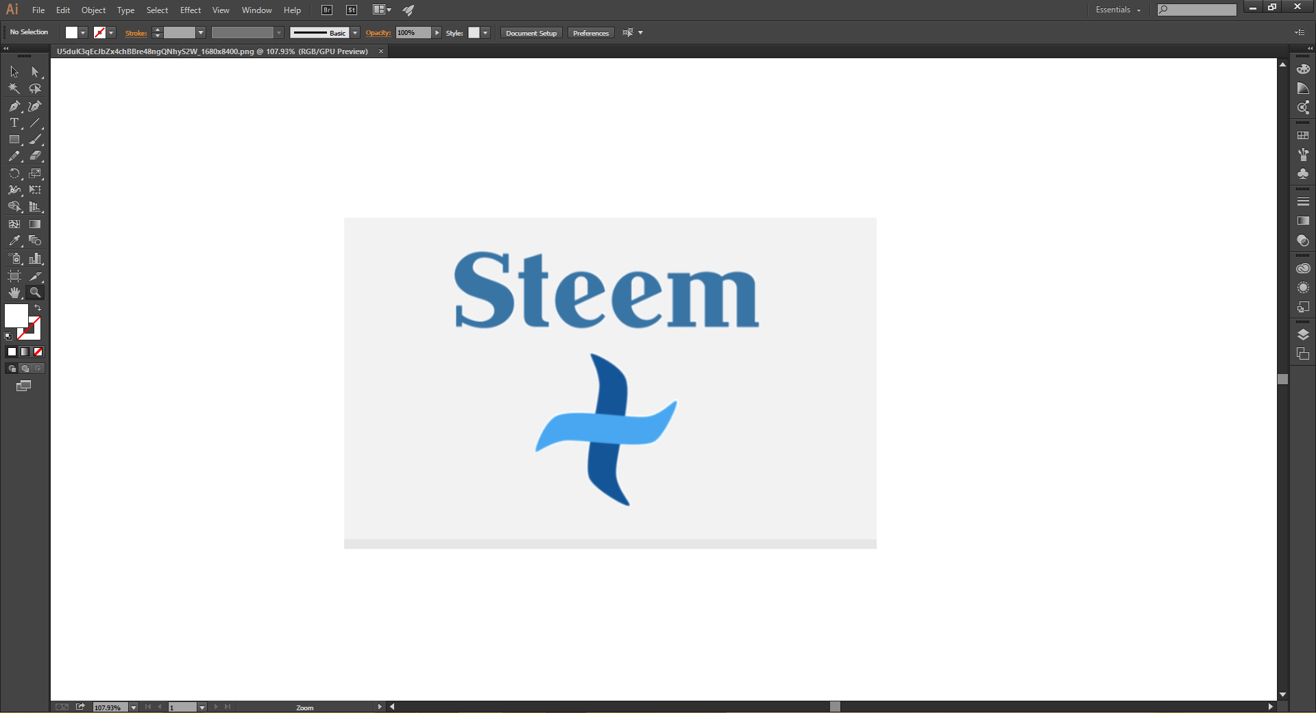Screen dimensions: 1316x713
Task: Open the Essentials workspace switcher
Action: coord(1118,10)
